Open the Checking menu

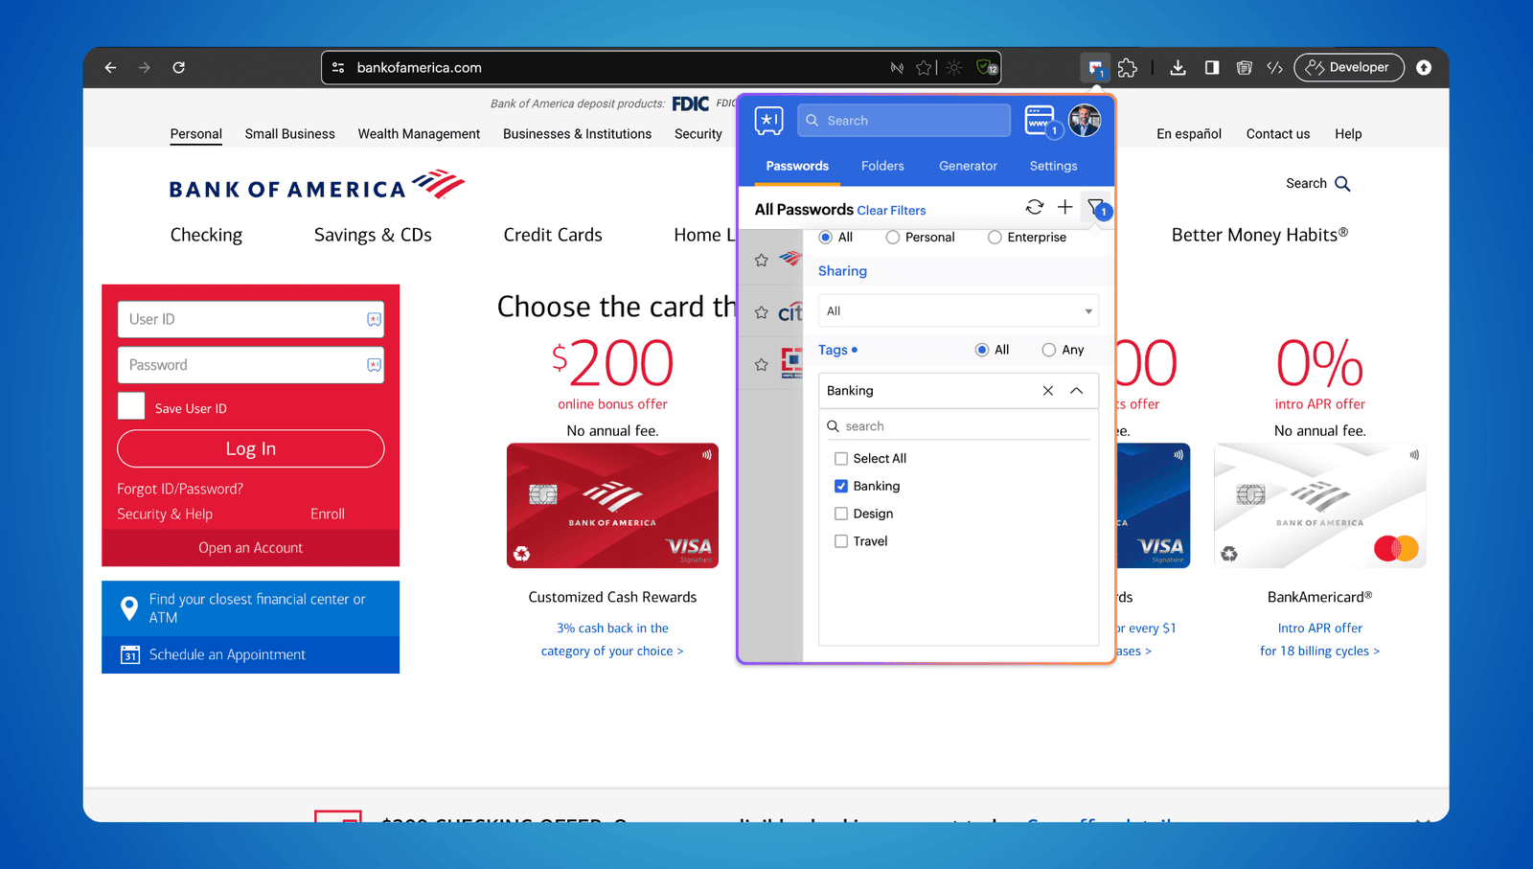coord(206,235)
